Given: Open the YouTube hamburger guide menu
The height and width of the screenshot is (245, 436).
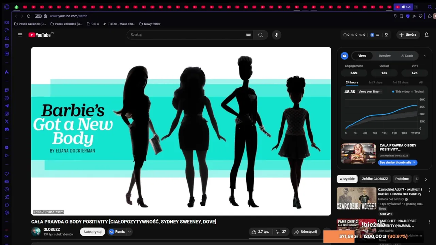Looking at the screenshot, I should click(x=20, y=35).
